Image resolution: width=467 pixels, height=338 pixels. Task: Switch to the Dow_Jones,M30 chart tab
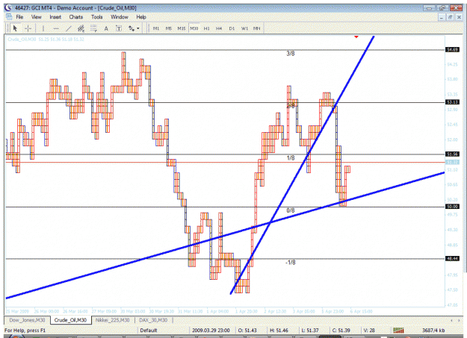(27, 320)
